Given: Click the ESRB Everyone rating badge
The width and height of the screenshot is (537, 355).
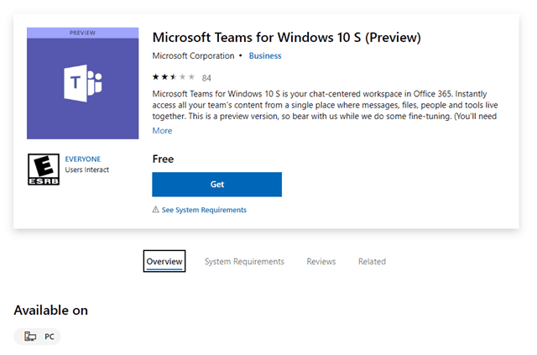Looking at the screenshot, I should [x=44, y=170].
